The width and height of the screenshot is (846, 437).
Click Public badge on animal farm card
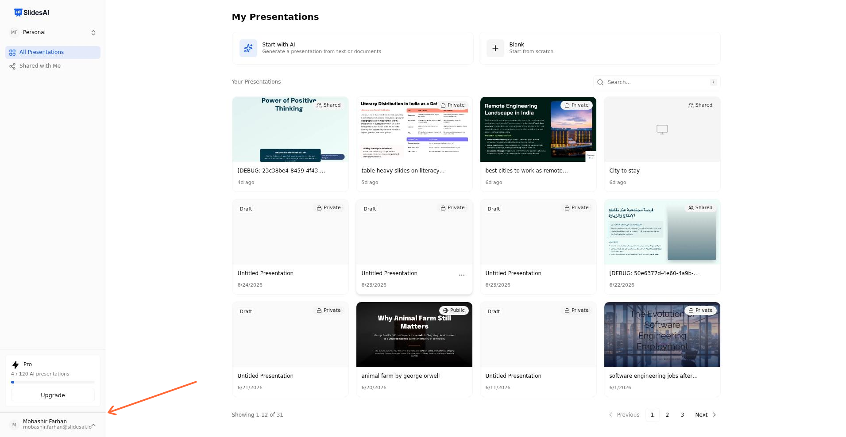pos(454,310)
